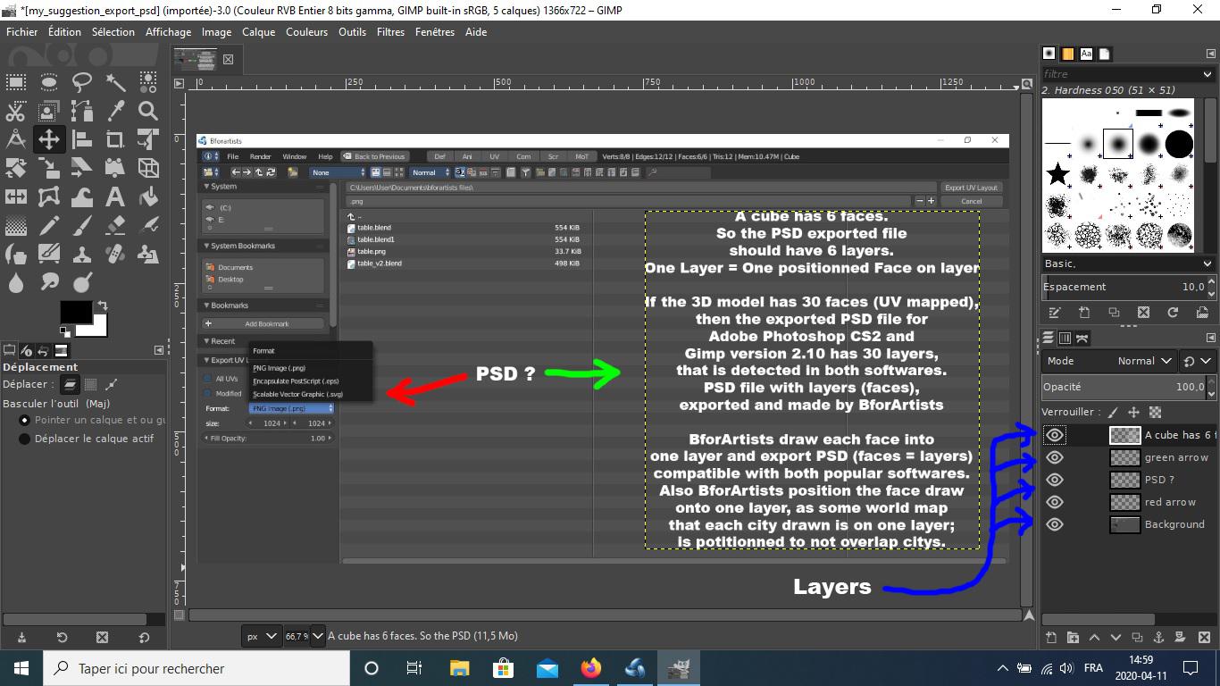The height and width of the screenshot is (686, 1220).
Task: Open the Fenêtres menu
Action: pos(435,31)
